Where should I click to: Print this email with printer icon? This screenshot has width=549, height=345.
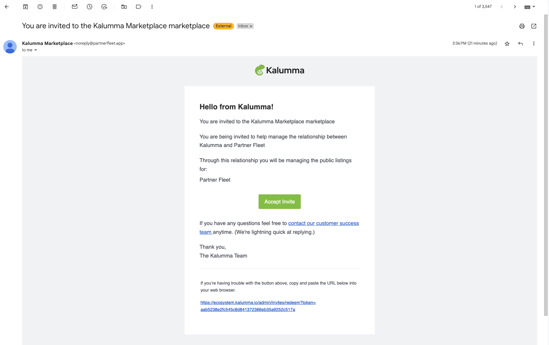pyautogui.click(x=522, y=26)
